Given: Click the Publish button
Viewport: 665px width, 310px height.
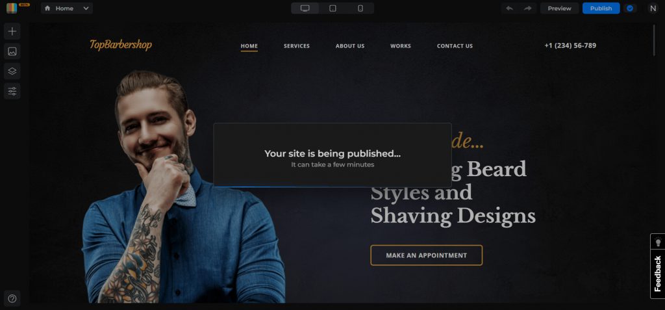Looking at the screenshot, I should pyautogui.click(x=601, y=8).
